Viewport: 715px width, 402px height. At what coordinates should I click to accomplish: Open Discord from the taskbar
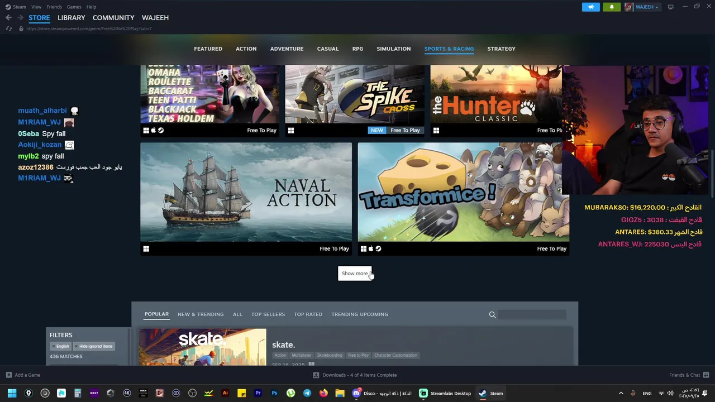[x=356, y=393]
